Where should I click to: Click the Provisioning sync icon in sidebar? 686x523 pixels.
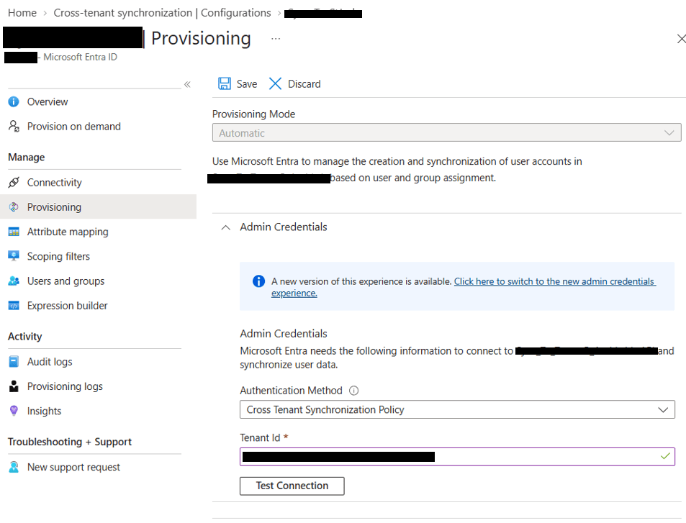(x=14, y=207)
